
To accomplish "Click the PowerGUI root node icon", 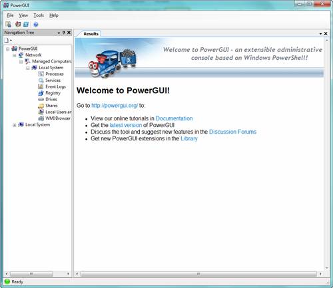I will 15,49.
